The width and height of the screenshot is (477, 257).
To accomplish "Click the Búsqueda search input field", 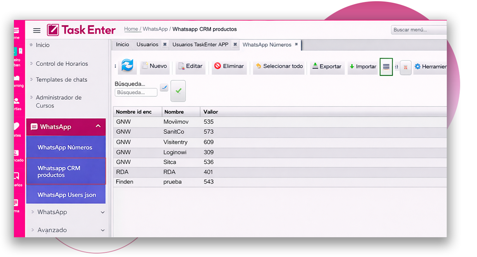I will [x=136, y=92].
